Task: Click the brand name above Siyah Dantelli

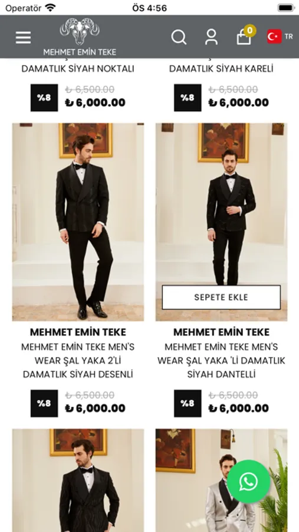Action: [x=222, y=332]
